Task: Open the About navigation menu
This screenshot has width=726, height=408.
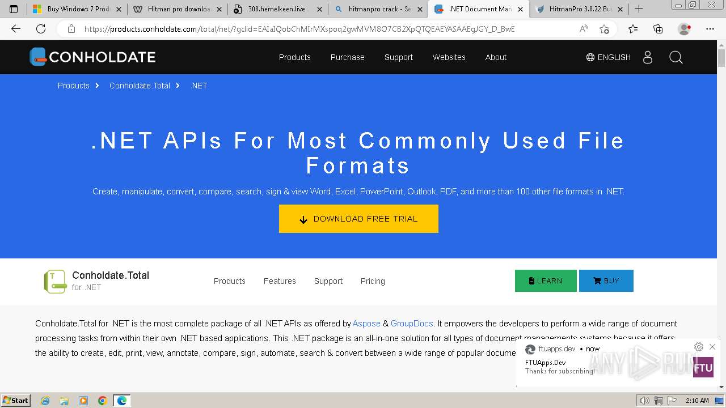Action: tap(496, 57)
